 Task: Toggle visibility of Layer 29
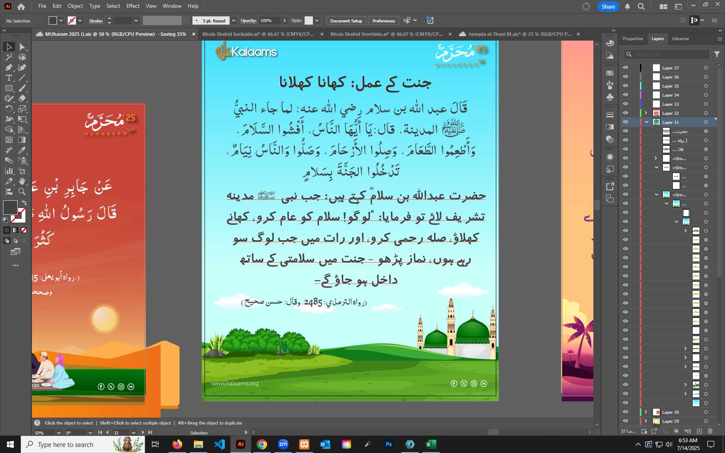coord(625,421)
